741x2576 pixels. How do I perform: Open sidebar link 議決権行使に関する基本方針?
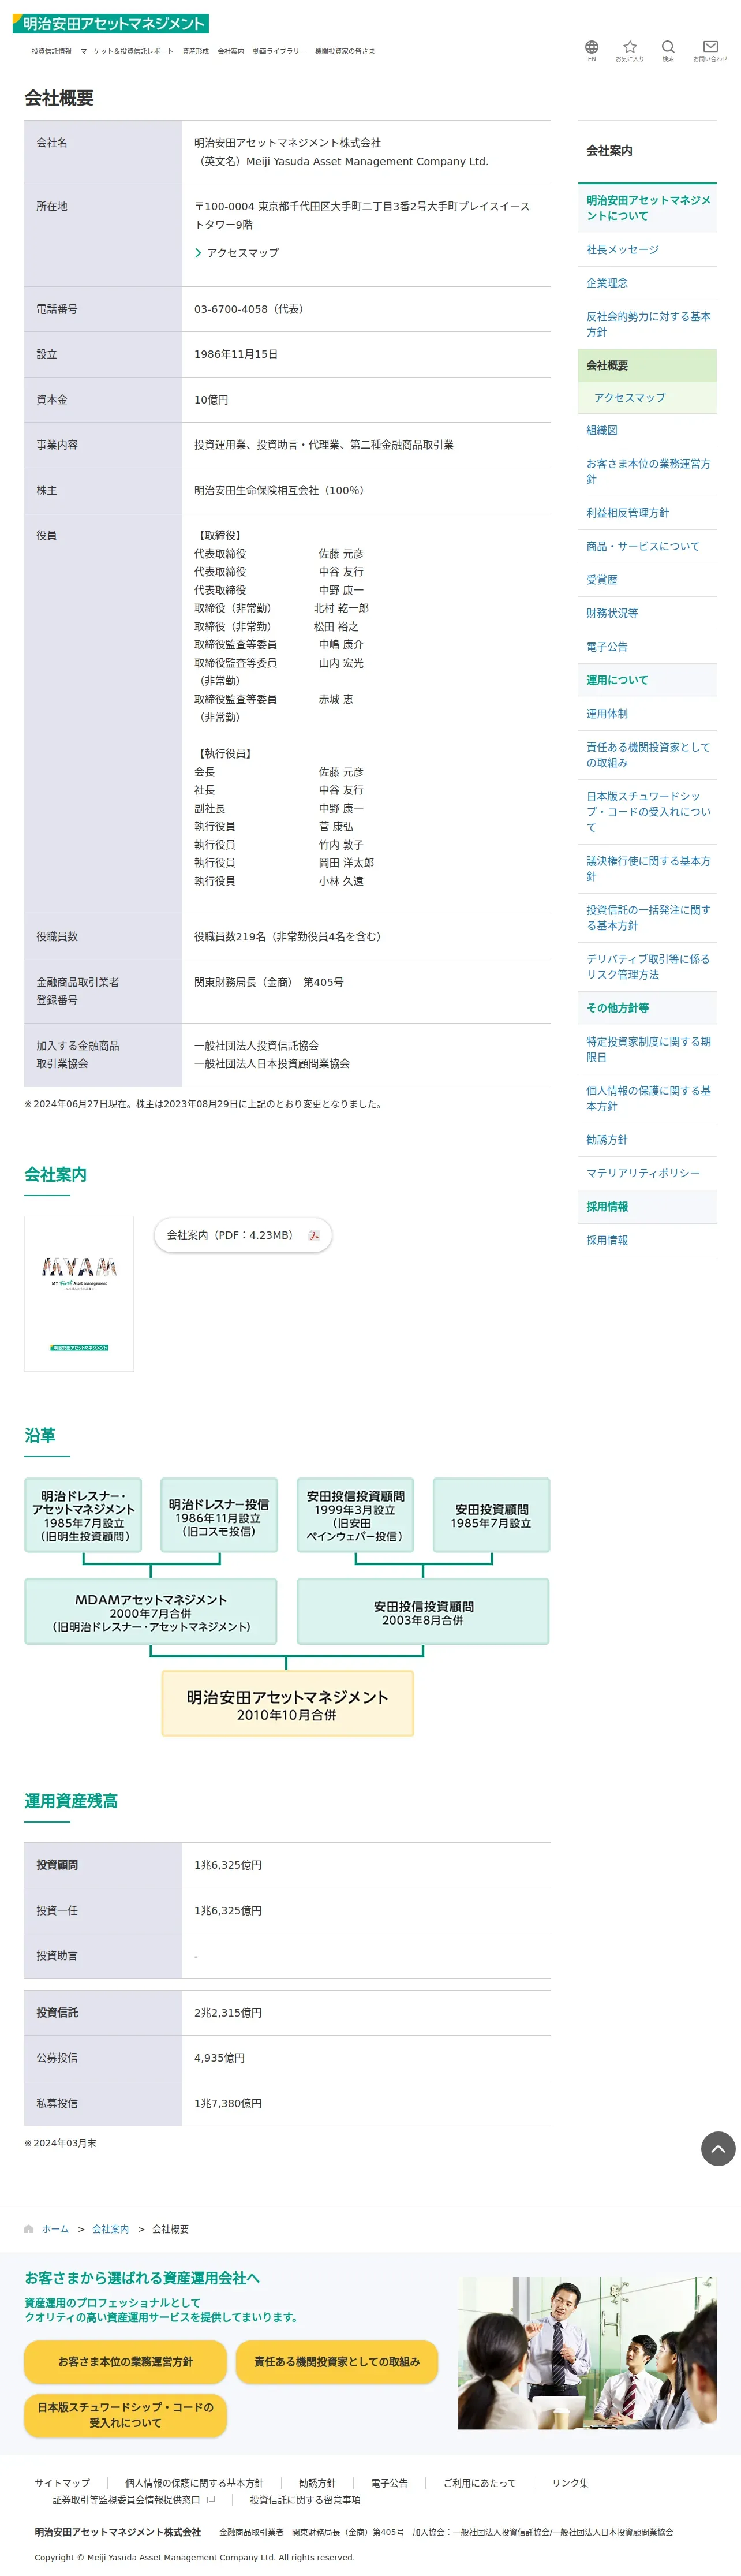pyautogui.click(x=647, y=868)
